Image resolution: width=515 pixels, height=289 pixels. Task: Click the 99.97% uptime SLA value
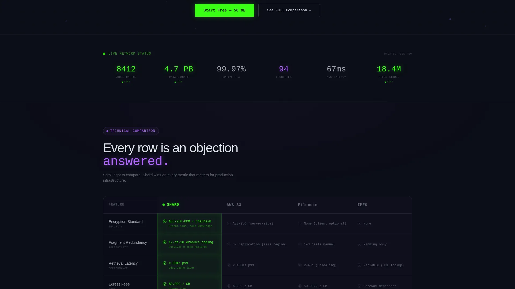click(231, 69)
